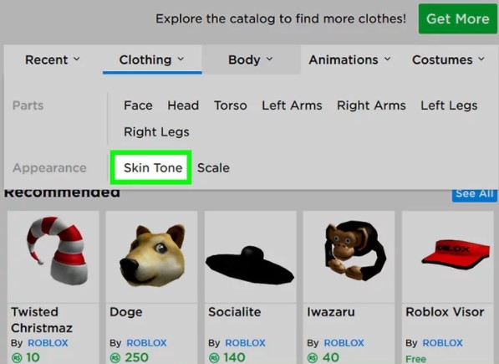Image resolution: width=499 pixels, height=364 pixels.
Task: Click ROBLOX creator link under Twisted Christmaz
Action: point(48,343)
